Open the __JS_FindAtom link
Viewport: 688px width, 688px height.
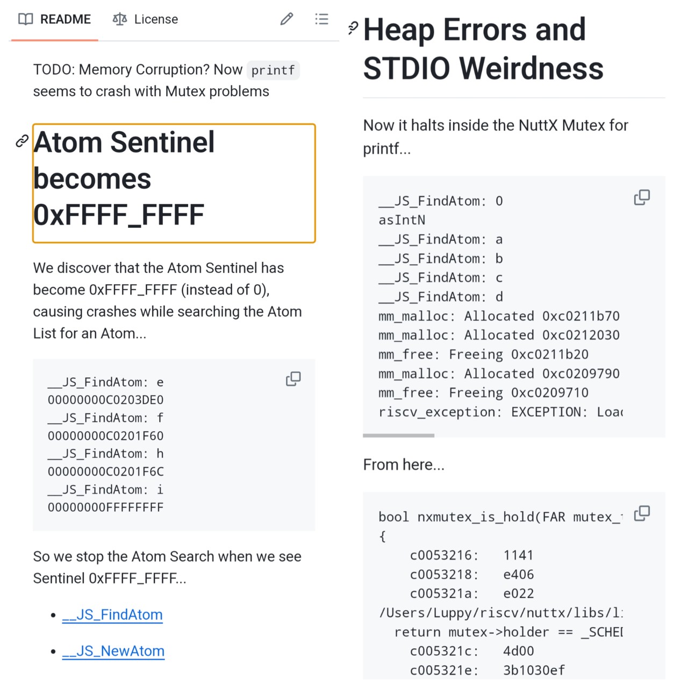point(112,614)
